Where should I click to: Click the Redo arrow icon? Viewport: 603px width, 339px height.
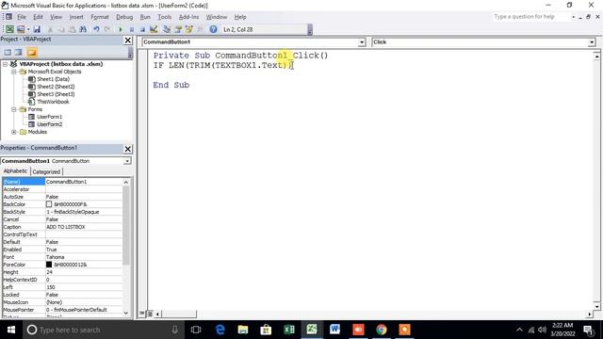[107, 29]
